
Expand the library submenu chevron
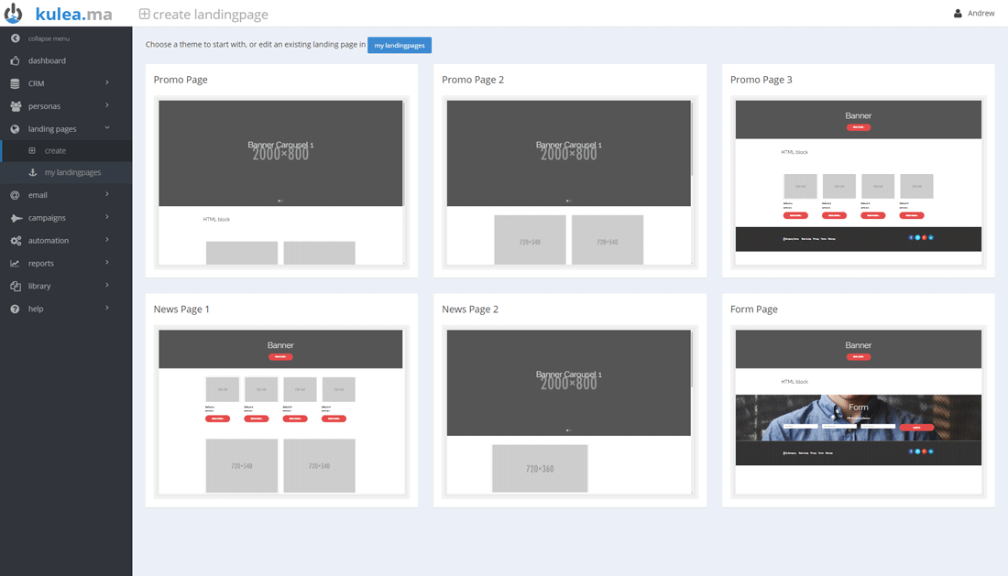(107, 286)
